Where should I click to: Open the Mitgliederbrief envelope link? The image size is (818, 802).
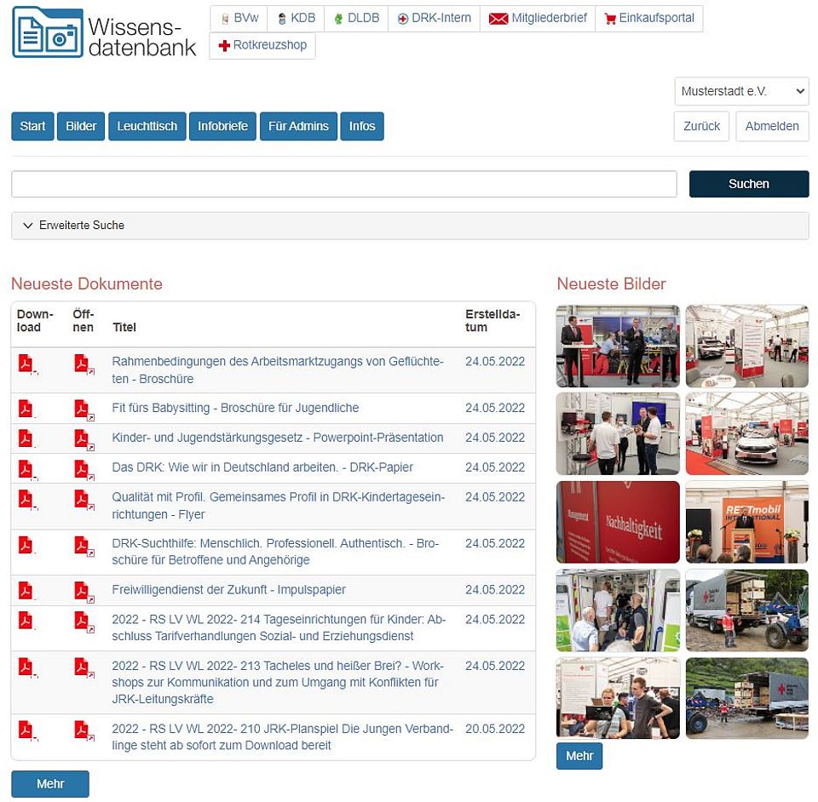pyautogui.click(x=538, y=18)
